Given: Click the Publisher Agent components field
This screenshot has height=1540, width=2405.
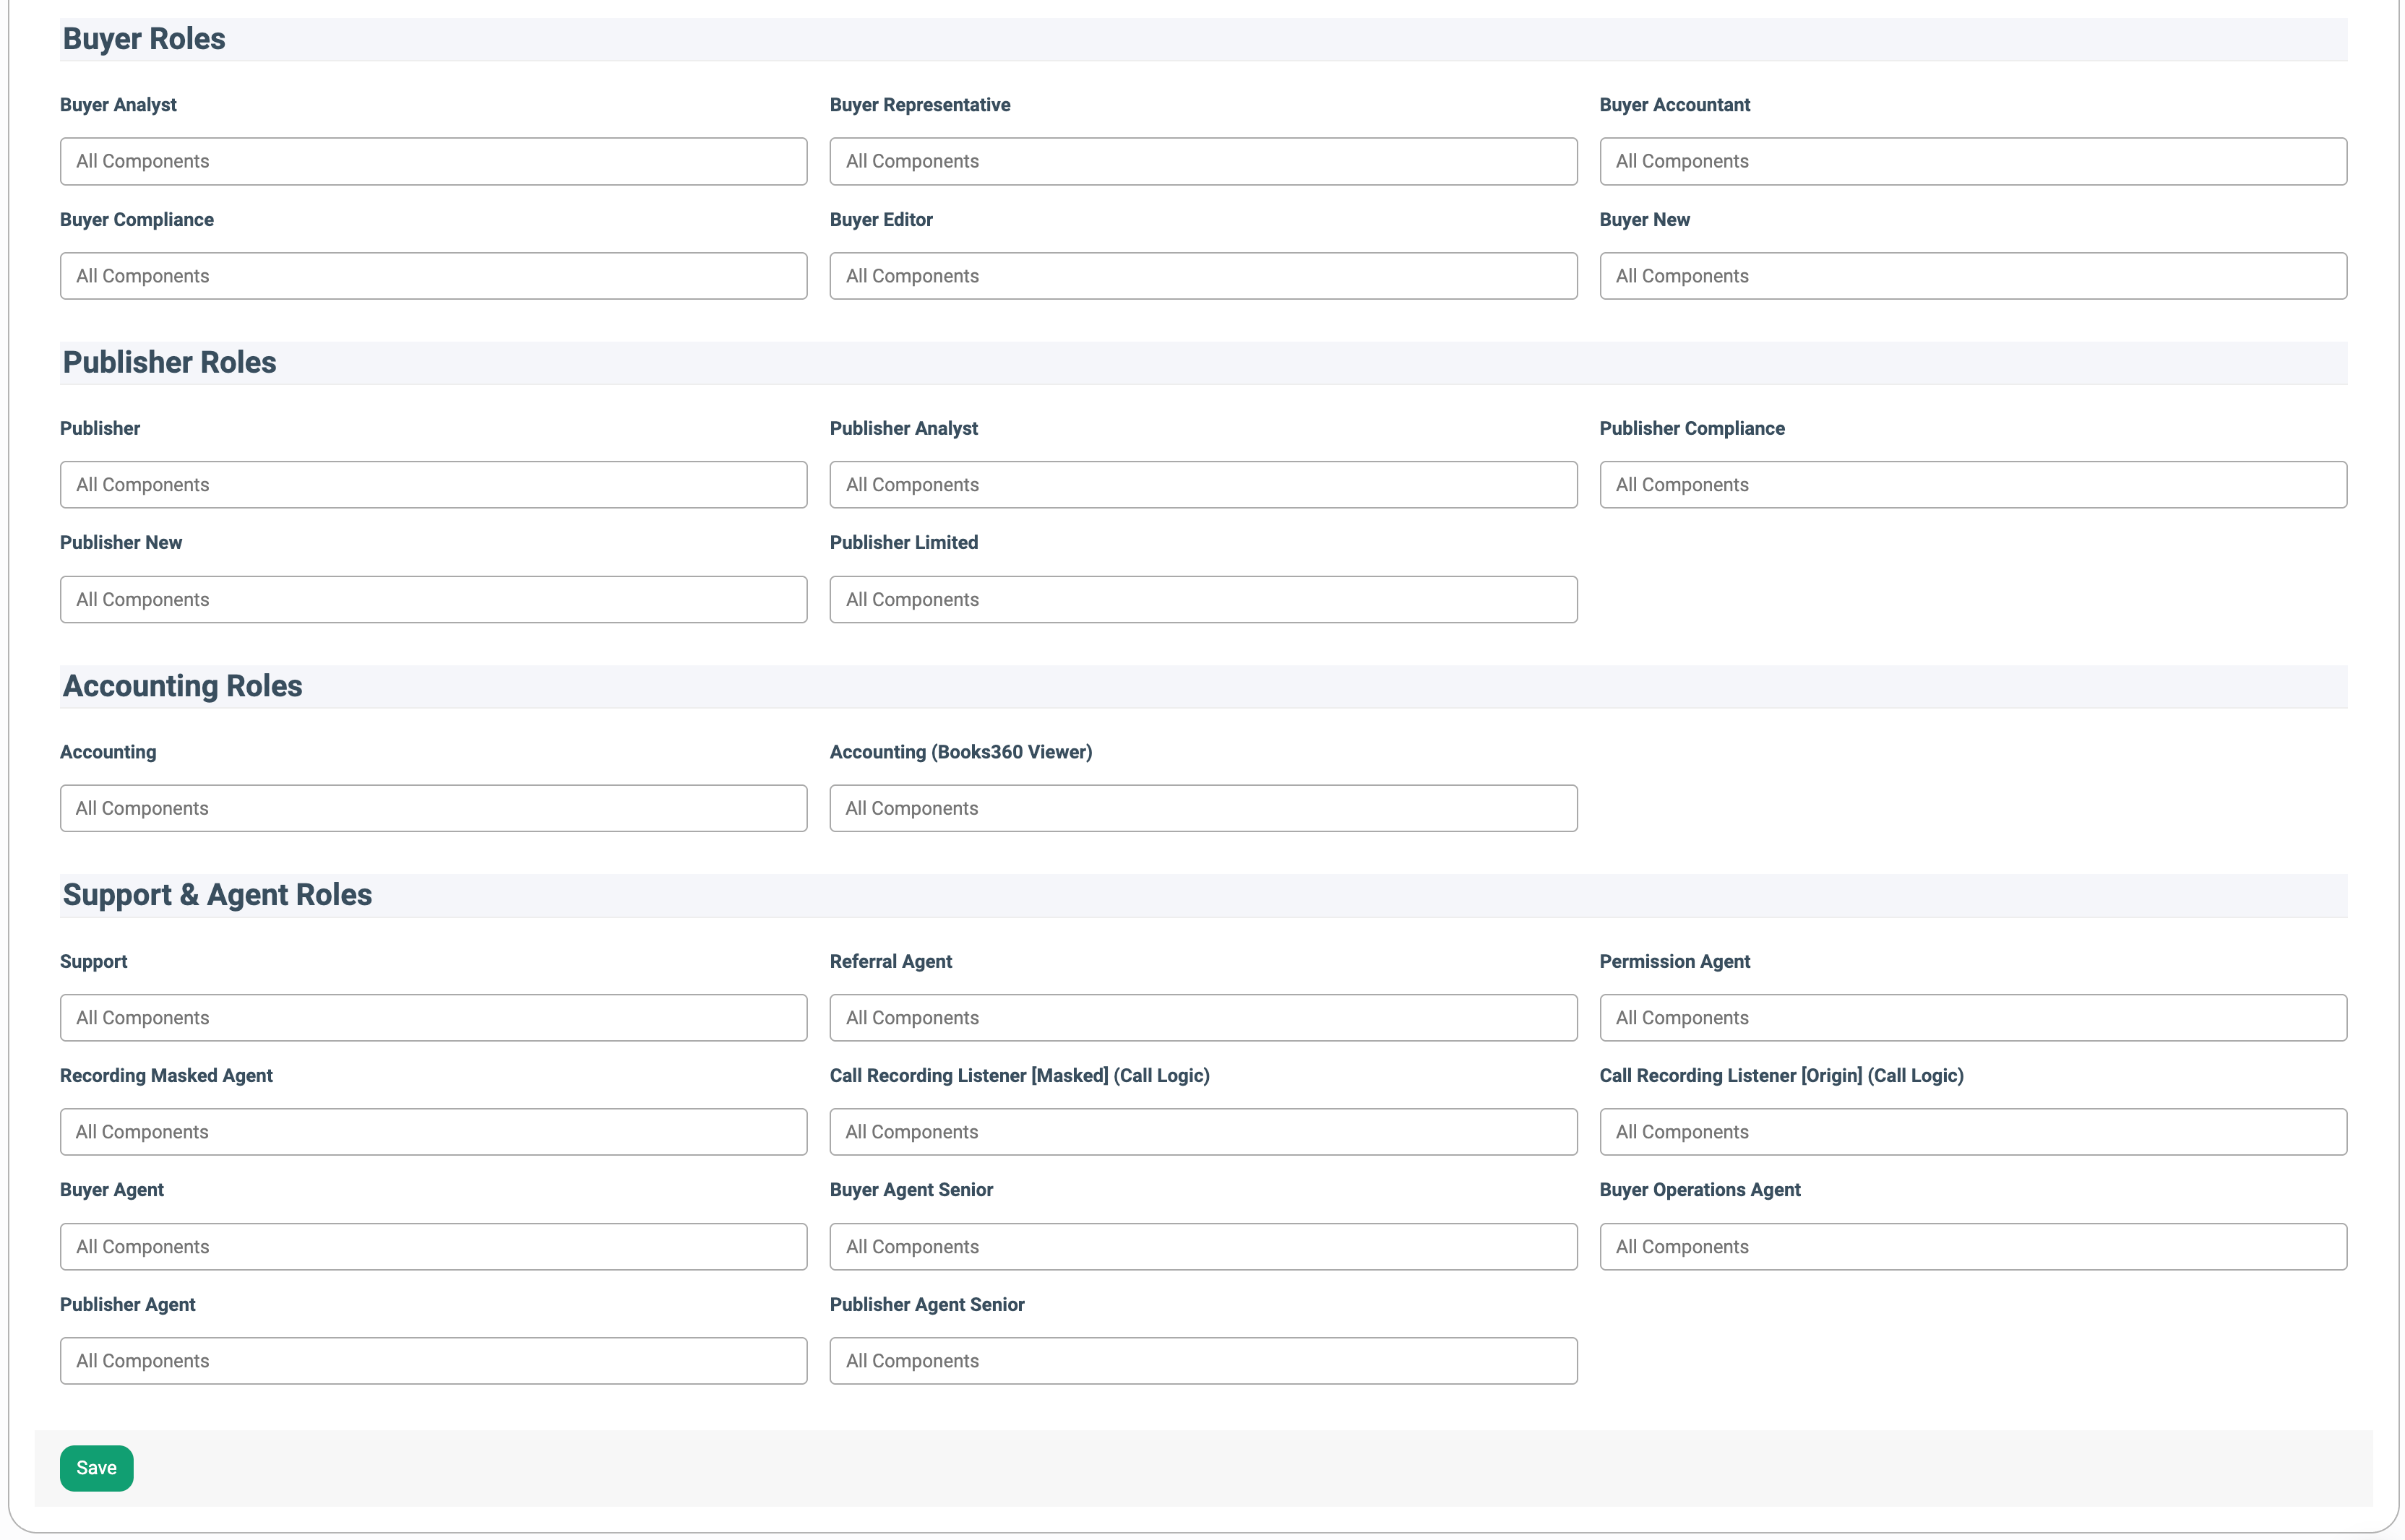Looking at the screenshot, I should (433, 1361).
